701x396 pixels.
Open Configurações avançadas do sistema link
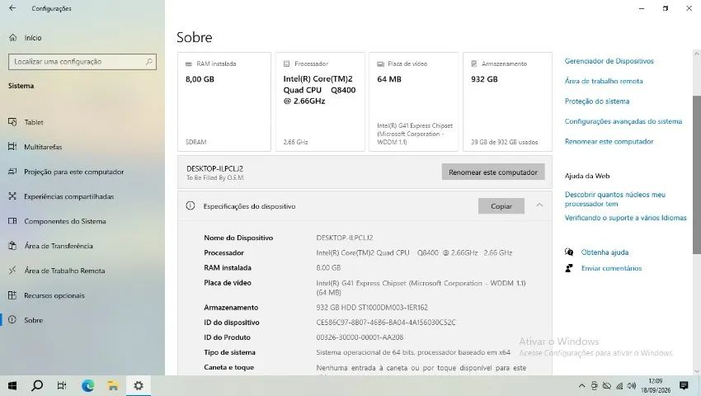pos(623,121)
